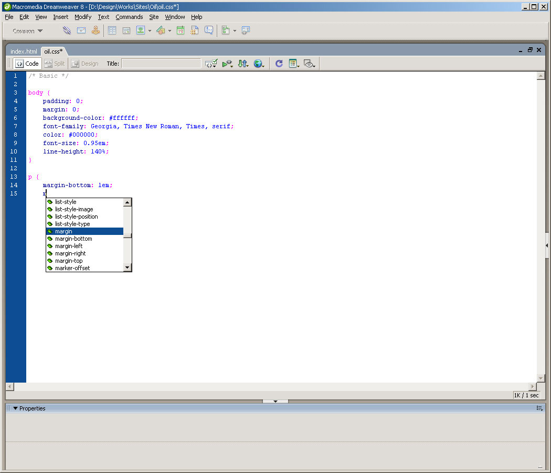
Task: Collapse the Properties panel triangle
Action: pos(15,408)
